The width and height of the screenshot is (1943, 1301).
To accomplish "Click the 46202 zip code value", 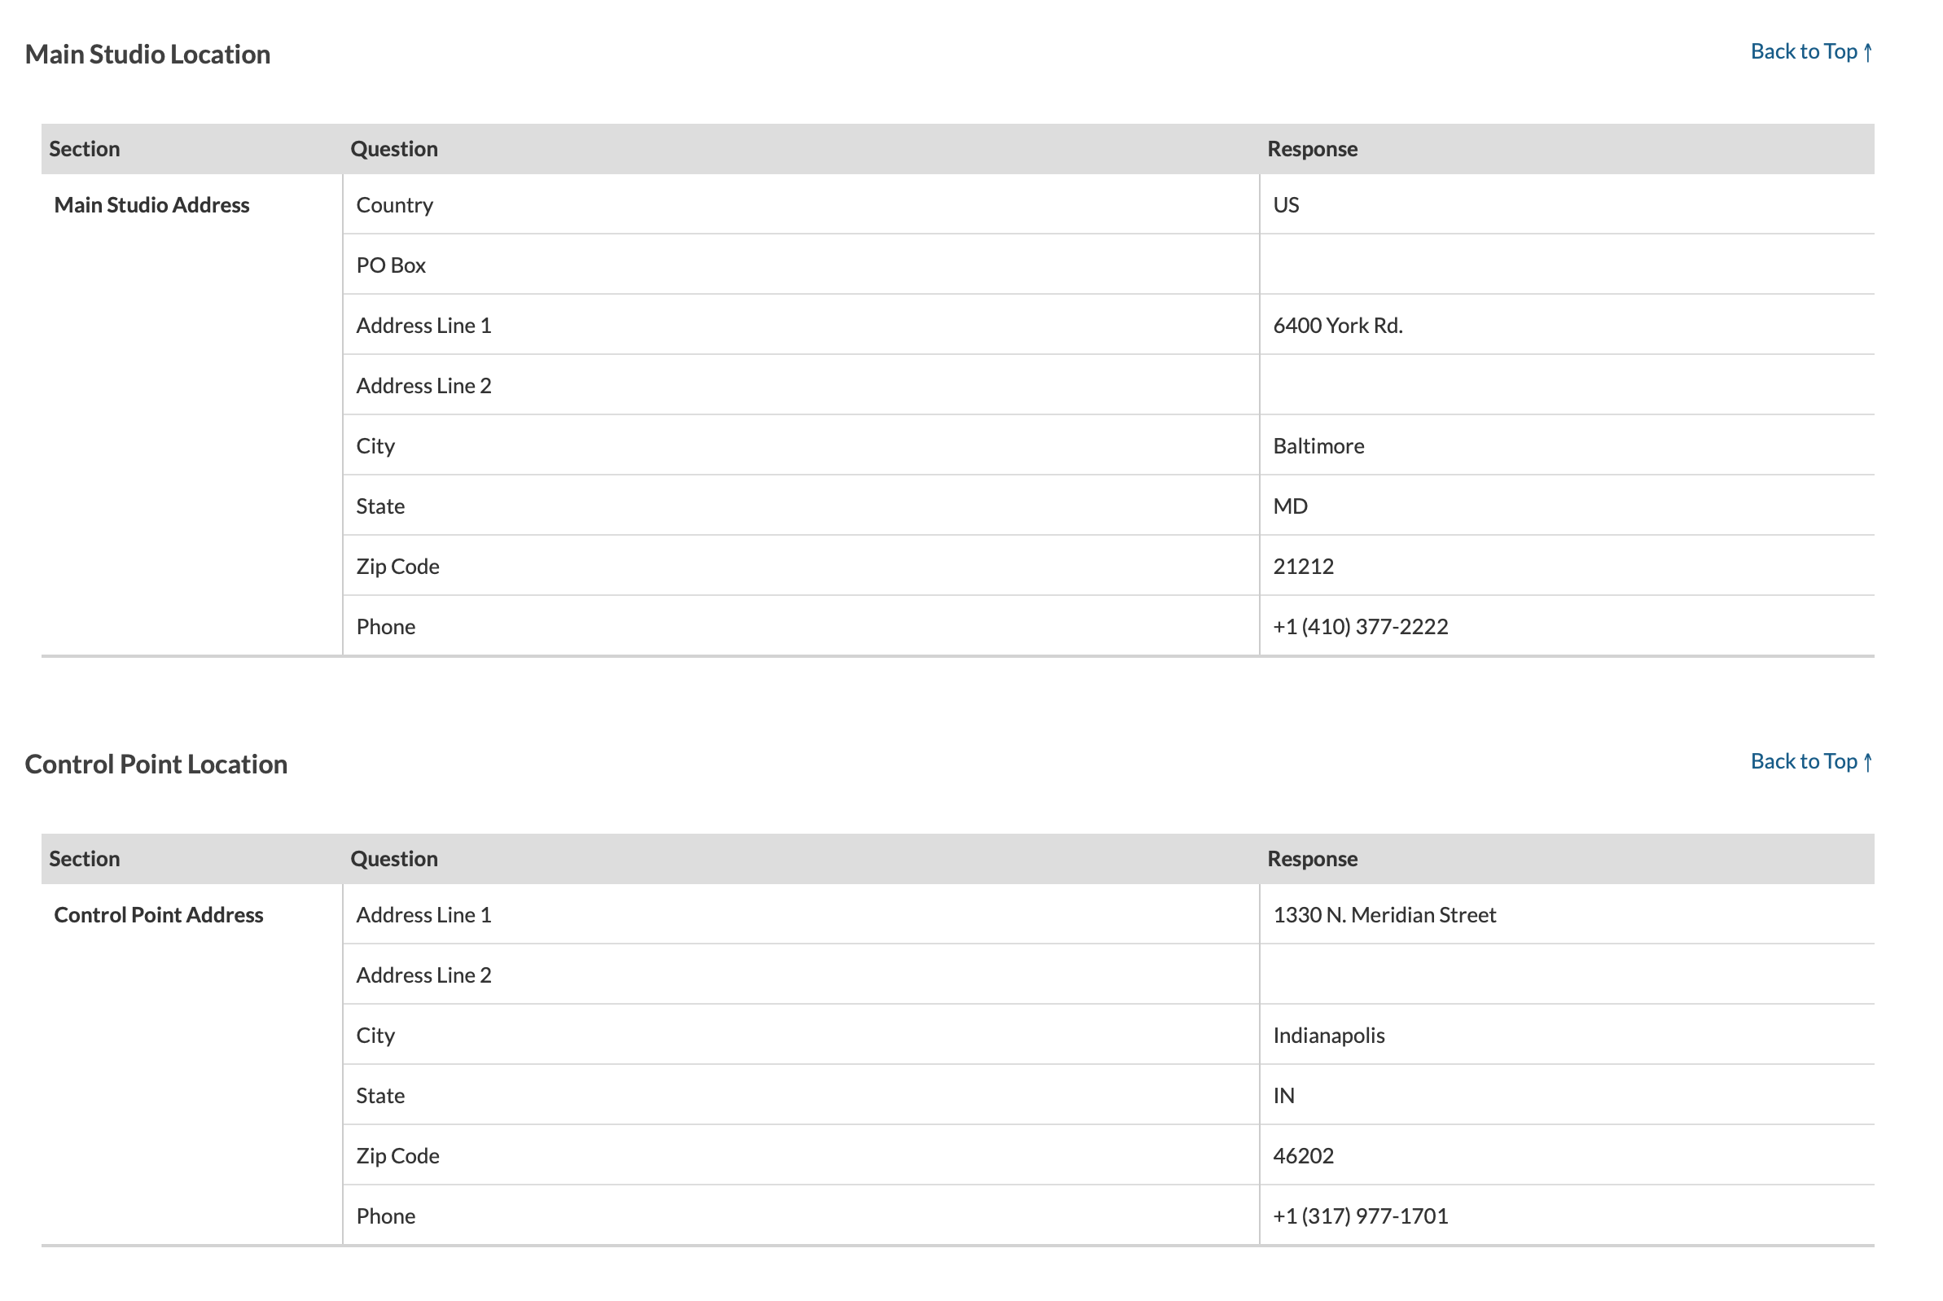I will coord(1303,1155).
